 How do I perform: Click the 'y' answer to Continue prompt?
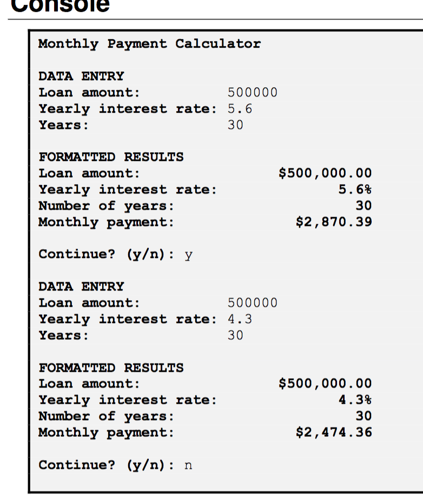coord(188,255)
